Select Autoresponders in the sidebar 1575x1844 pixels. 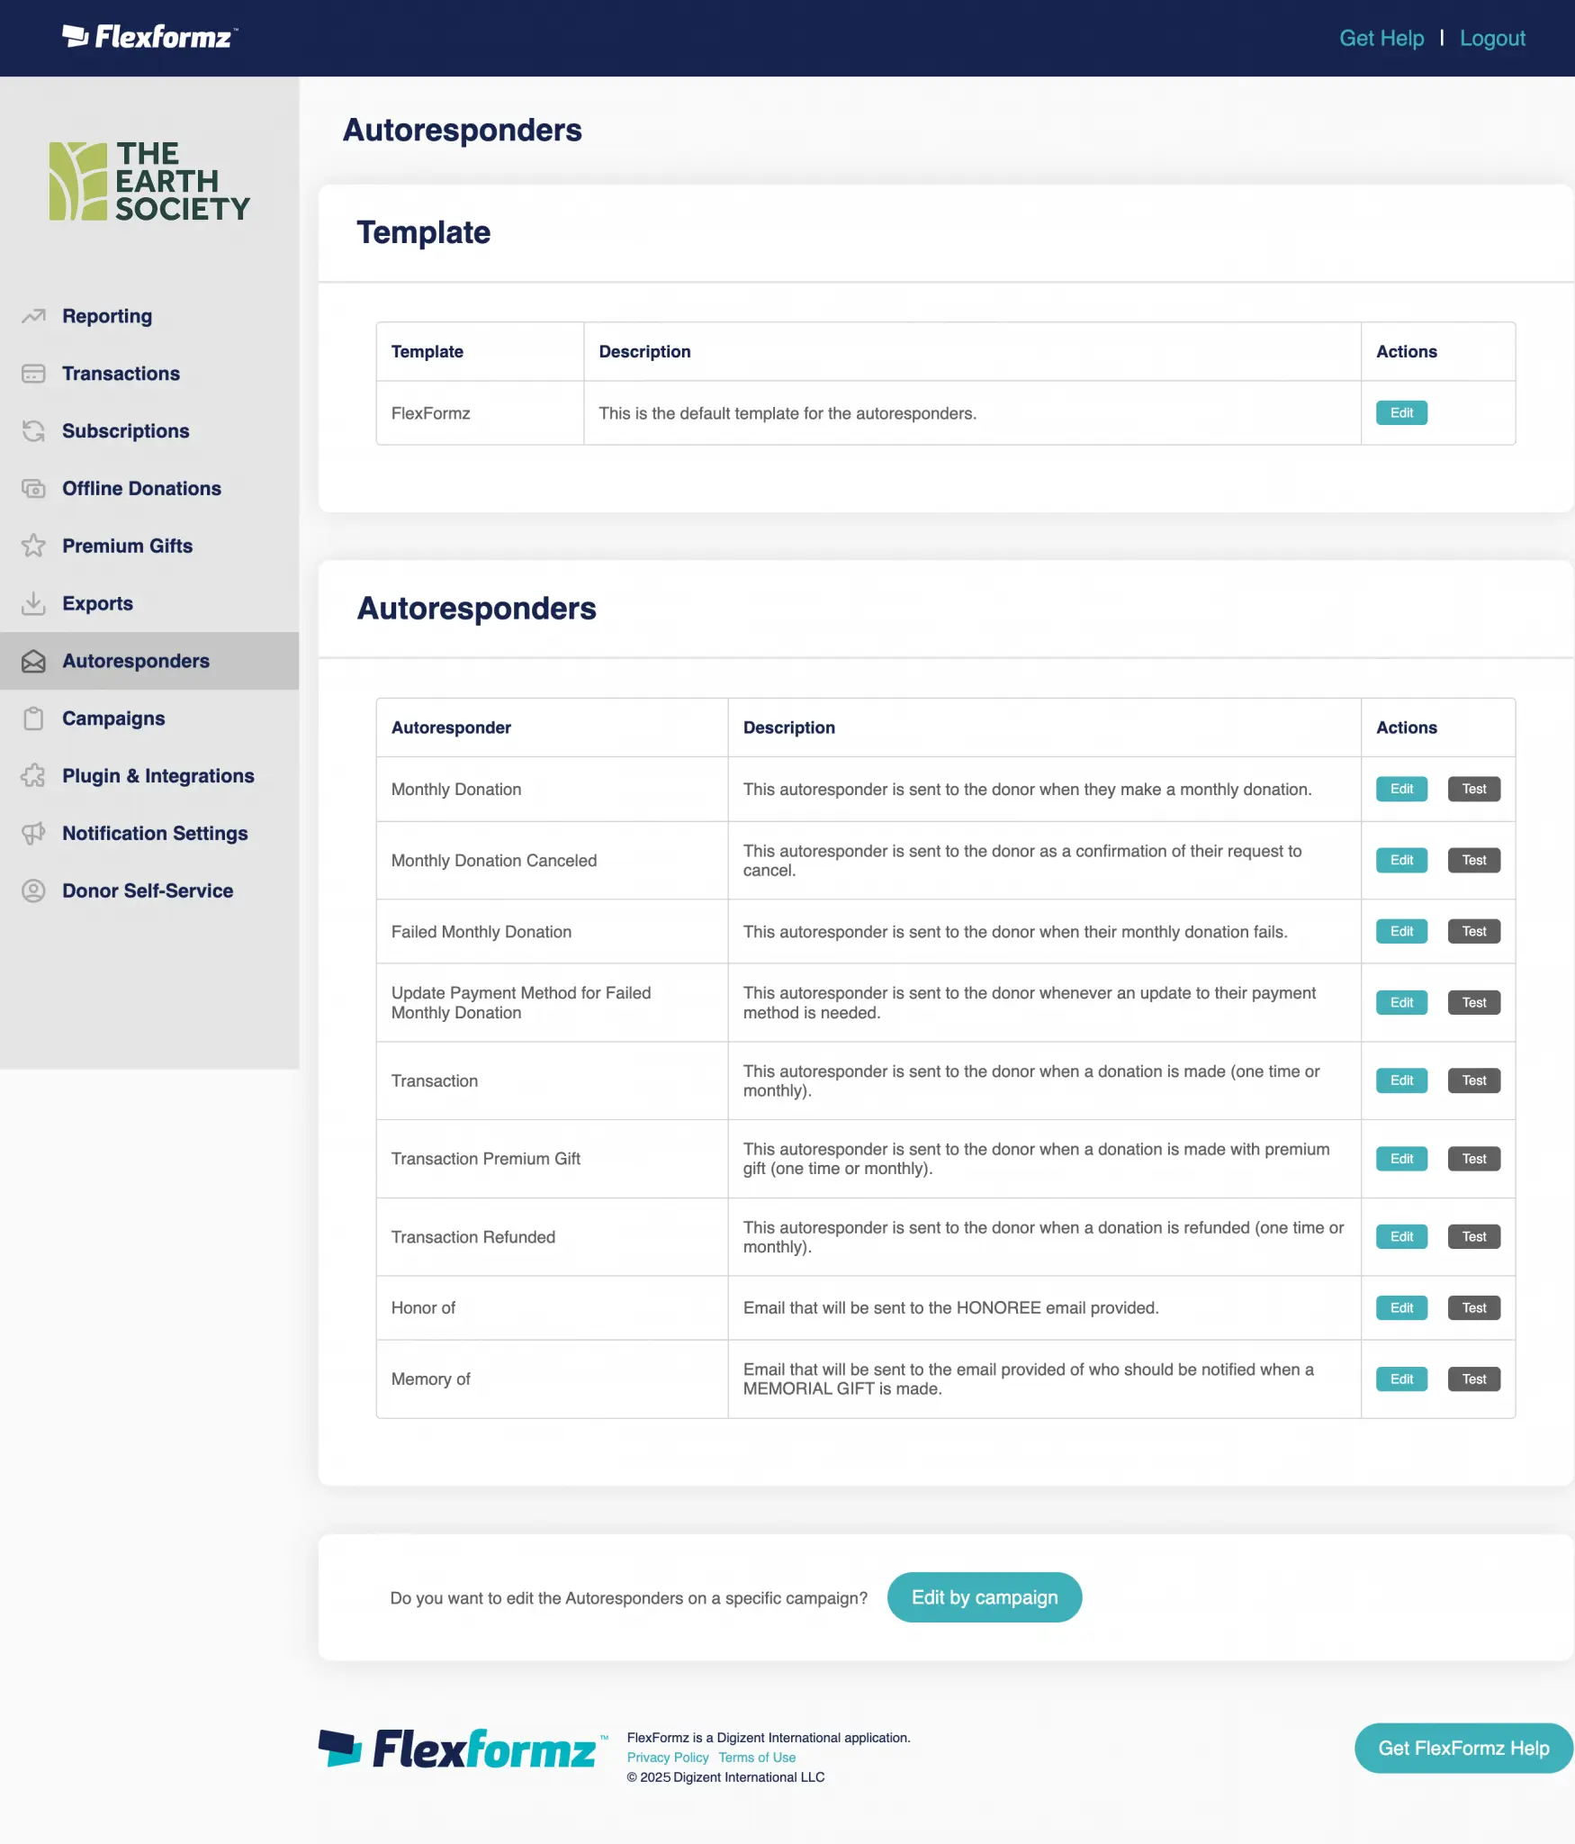click(x=135, y=661)
